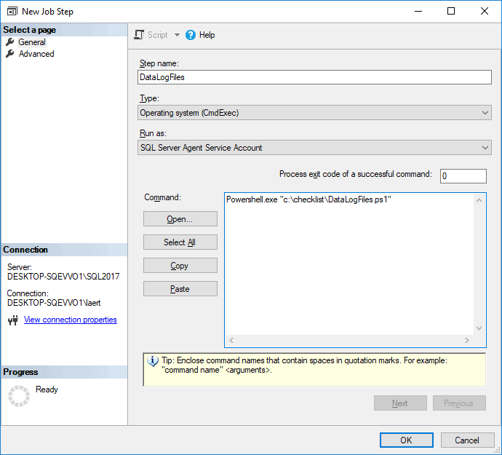The image size is (502, 455).
Task: Click the info tip icon
Action: pyautogui.click(x=152, y=361)
